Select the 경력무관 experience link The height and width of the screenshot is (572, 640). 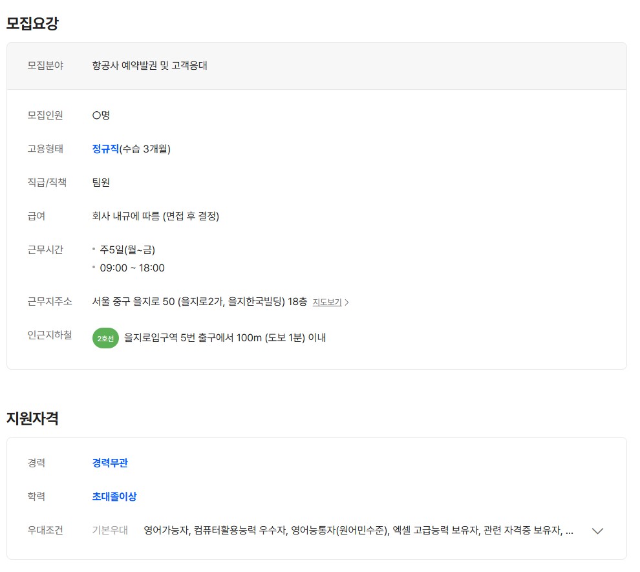(x=110, y=463)
